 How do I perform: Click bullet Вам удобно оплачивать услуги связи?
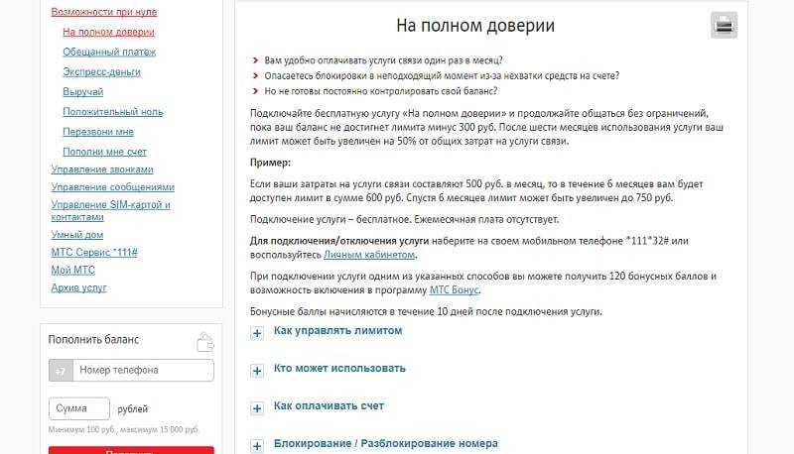[x=383, y=60]
